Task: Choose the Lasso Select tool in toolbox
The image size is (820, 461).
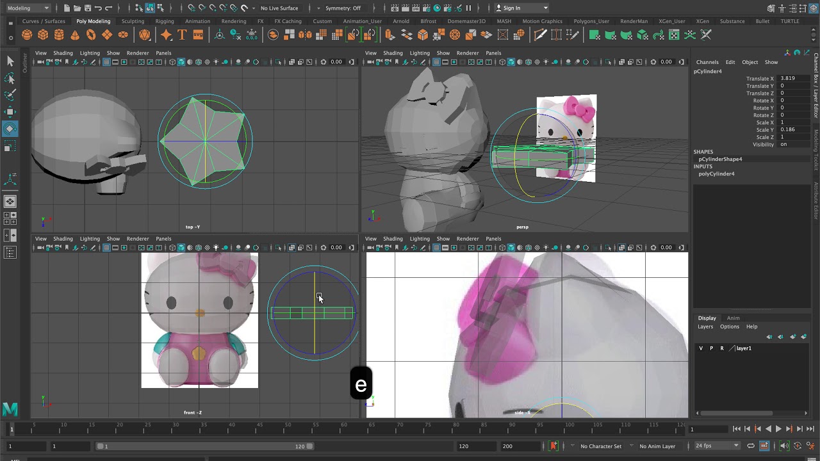Action: pyautogui.click(x=10, y=78)
